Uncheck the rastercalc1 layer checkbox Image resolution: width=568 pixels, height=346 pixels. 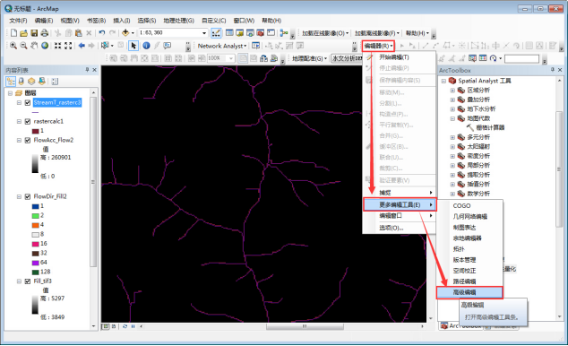pyautogui.click(x=28, y=121)
